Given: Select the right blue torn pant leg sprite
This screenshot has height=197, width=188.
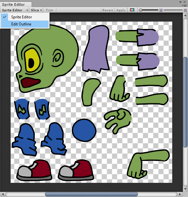Looking at the screenshot, I should point(42,109).
